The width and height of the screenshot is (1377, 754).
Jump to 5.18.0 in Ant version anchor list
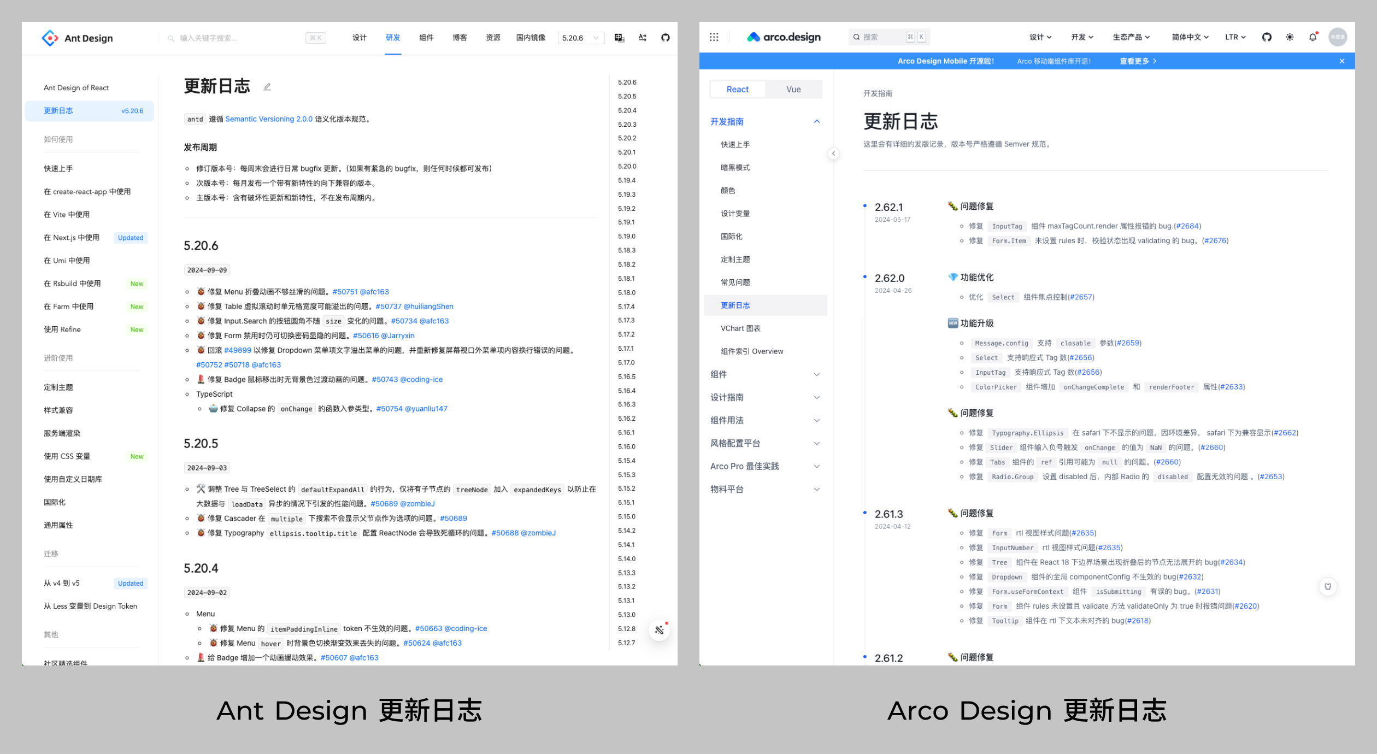coord(626,293)
